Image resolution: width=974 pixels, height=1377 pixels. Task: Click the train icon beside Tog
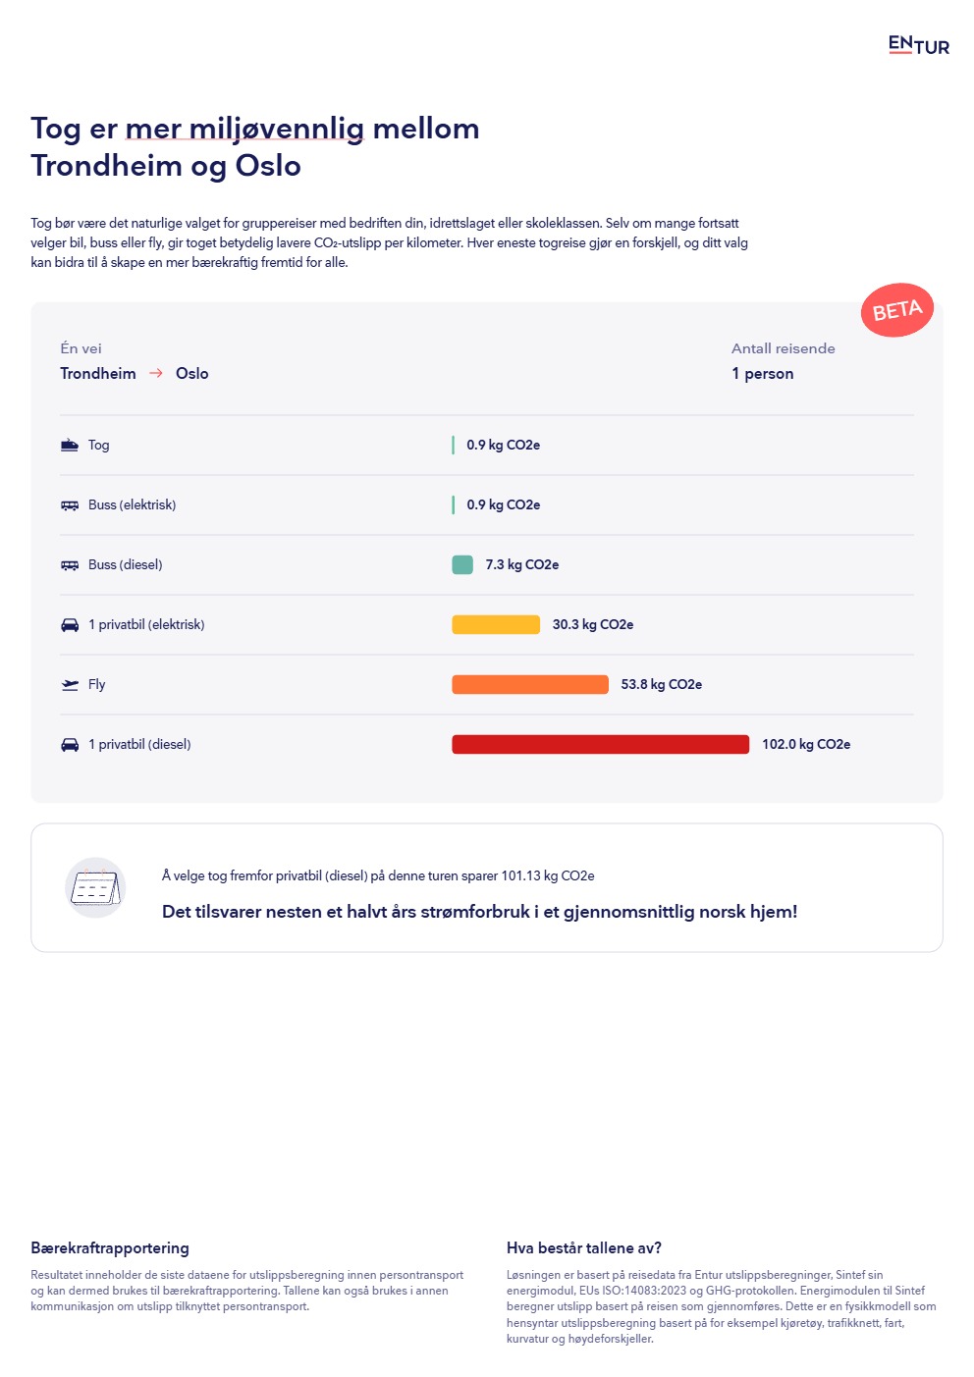coord(70,445)
